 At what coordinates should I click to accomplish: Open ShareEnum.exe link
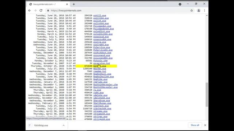click(x=102, y=101)
